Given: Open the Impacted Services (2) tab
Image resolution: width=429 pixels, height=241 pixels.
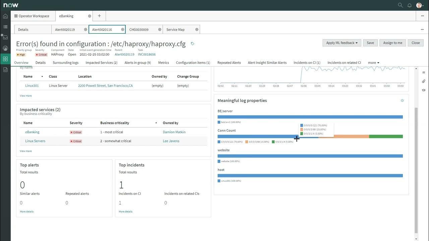Looking at the screenshot, I should click(x=101, y=63).
